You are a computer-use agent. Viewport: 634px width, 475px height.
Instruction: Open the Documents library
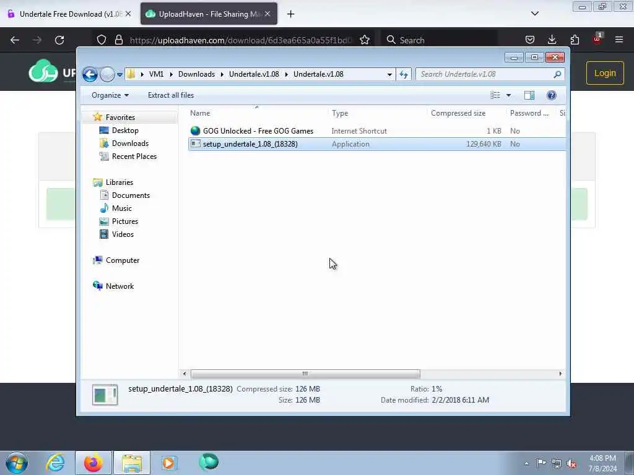(x=131, y=195)
